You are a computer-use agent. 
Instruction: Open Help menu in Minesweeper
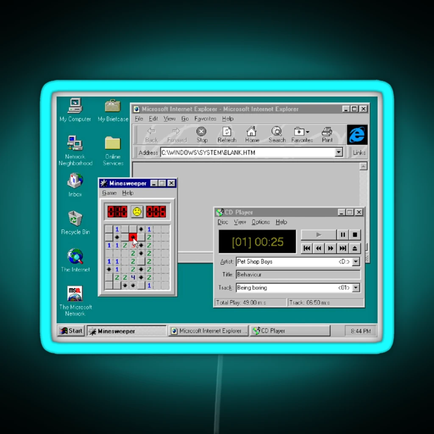click(x=128, y=193)
